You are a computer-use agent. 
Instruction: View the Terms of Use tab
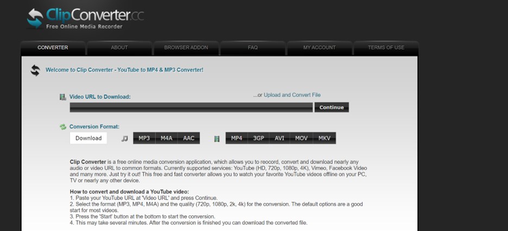[x=386, y=48]
